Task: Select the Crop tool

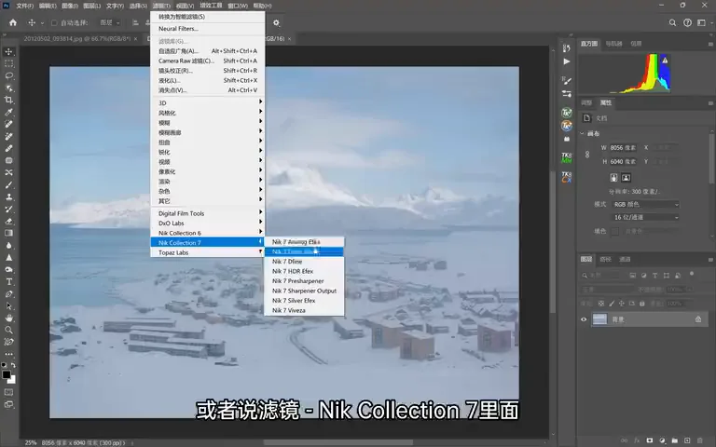Action: tap(8, 100)
